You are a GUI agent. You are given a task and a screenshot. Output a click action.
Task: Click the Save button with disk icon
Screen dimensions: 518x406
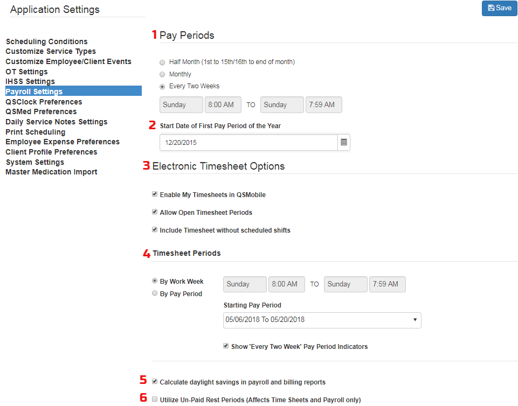point(499,8)
